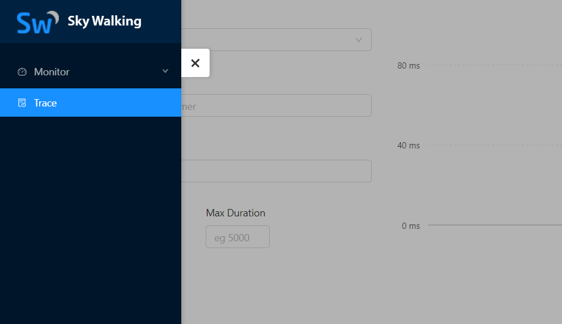Viewport: 562px width, 324px height.
Task: Expand the Monitor menu chevron
Action: [165, 71]
